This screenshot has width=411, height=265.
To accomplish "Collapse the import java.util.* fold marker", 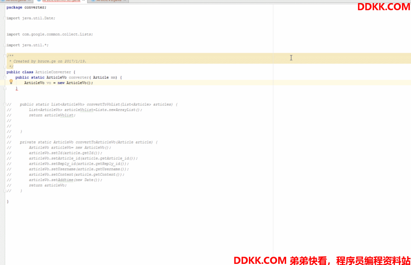I will point(5,45).
